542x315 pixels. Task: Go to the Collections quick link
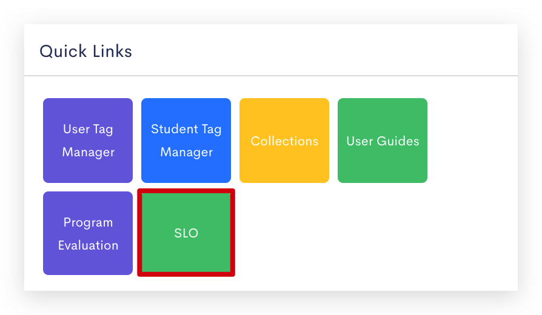tap(284, 141)
